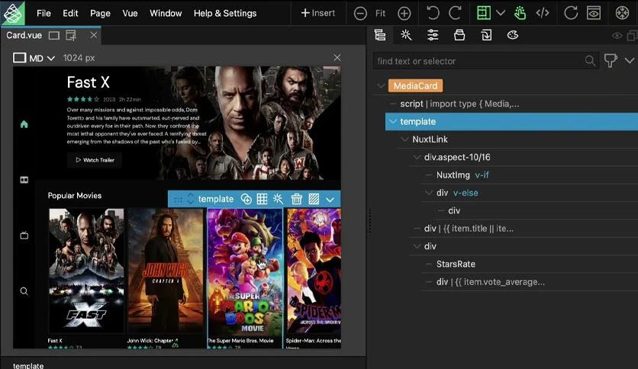Open the Edit menu

70,13
